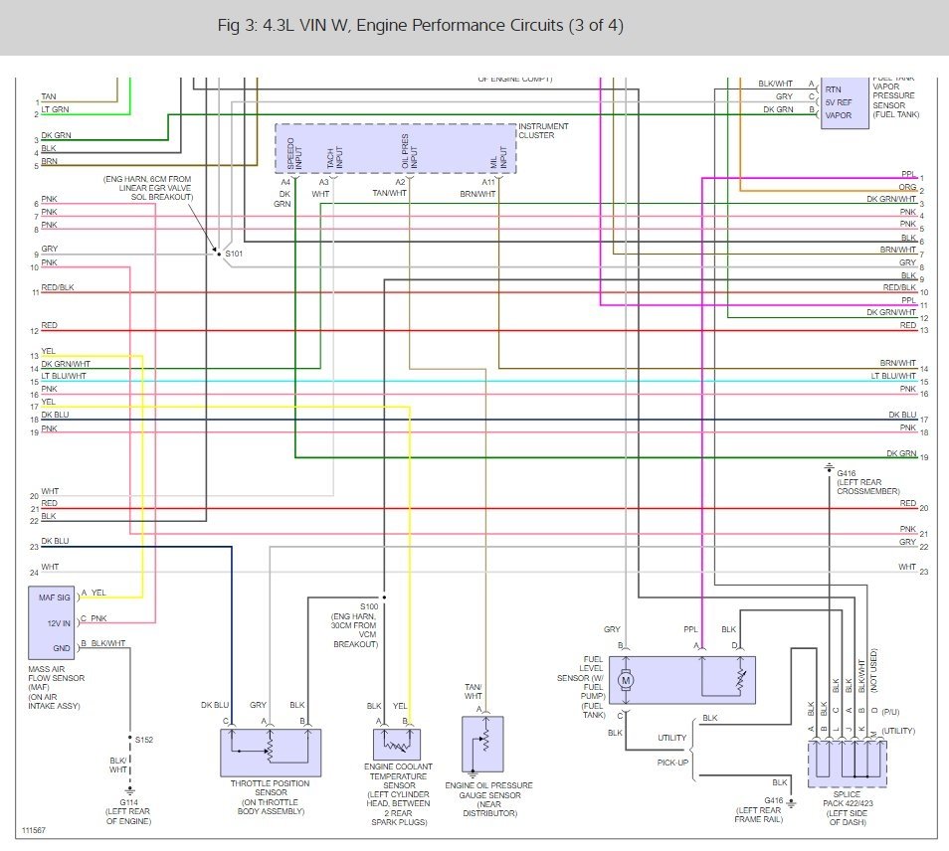Select the engine oil pressure gauge sensor symbol
Viewport: 949px width, 851px height.
coord(481,744)
